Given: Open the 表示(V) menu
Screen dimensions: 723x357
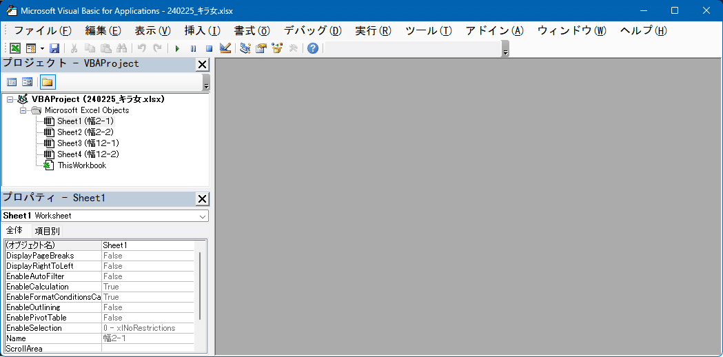Looking at the screenshot, I should [x=152, y=31].
